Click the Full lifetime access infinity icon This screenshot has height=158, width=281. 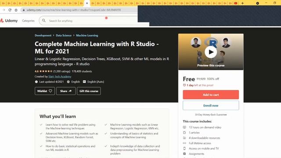coord(184,143)
